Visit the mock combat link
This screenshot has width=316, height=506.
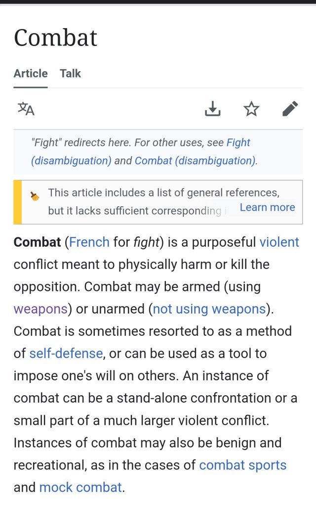tap(80, 488)
